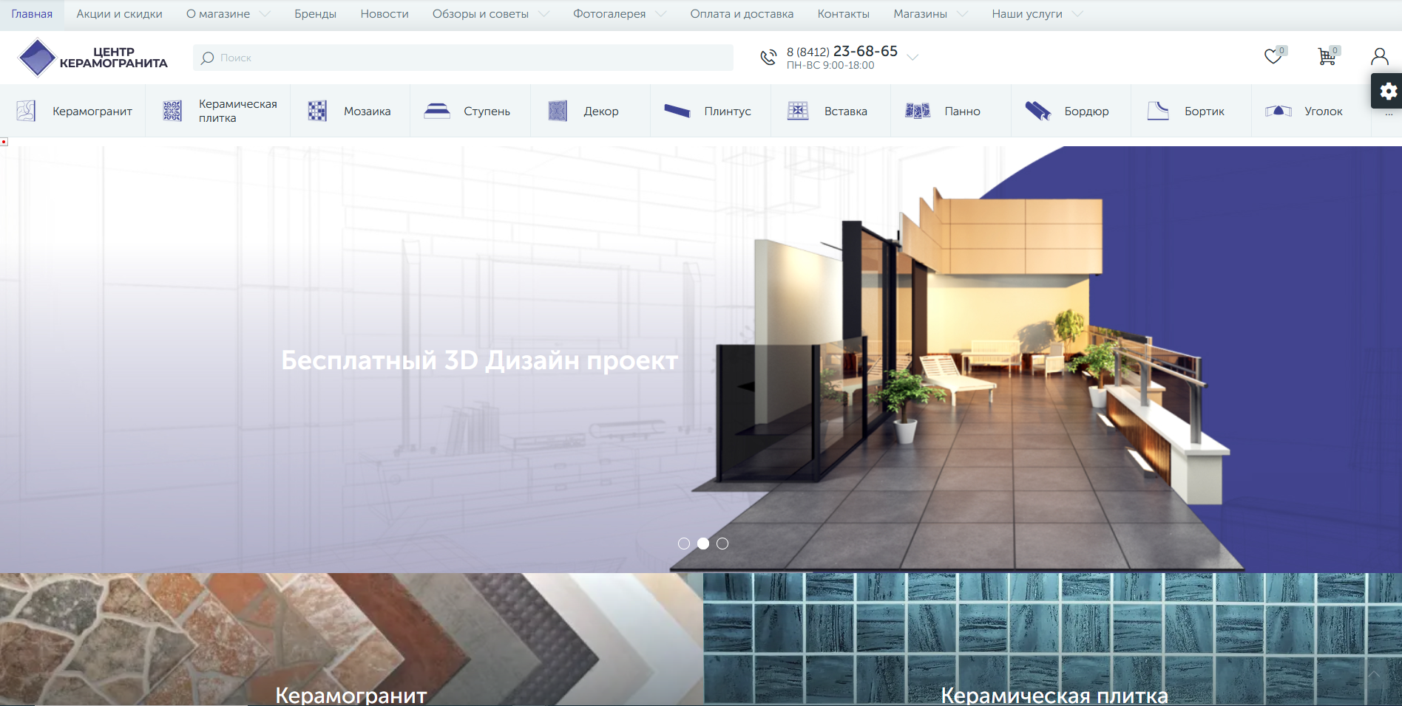This screenshot has height=706, width=1402.
Task: Expand the phone number dropdown arrow
Action: pos(912,58)
